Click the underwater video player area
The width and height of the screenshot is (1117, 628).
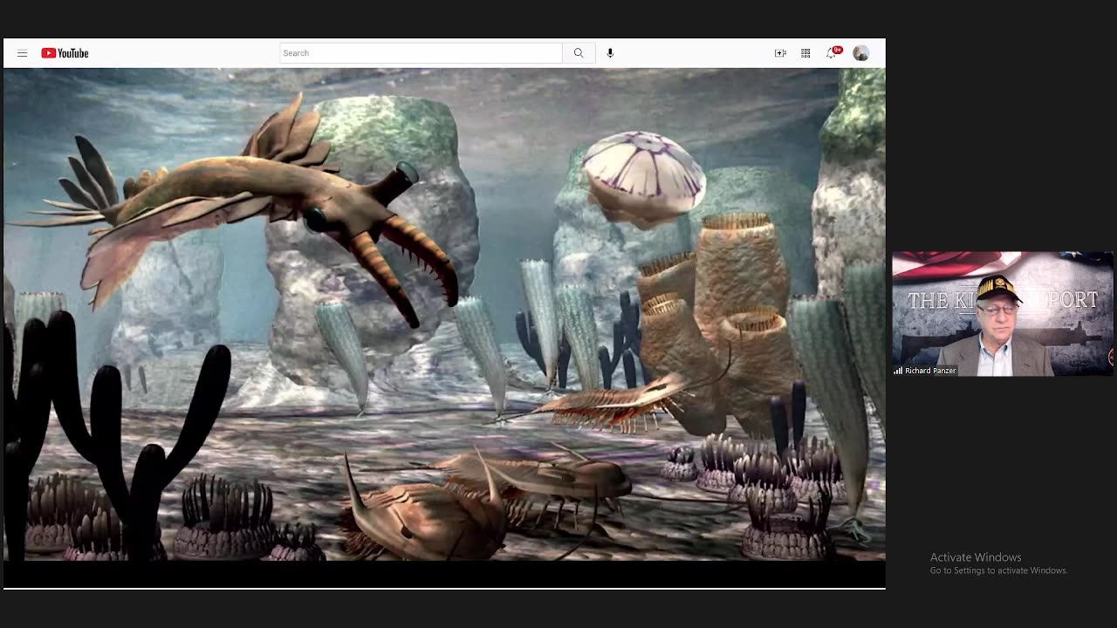coord(444,314)
